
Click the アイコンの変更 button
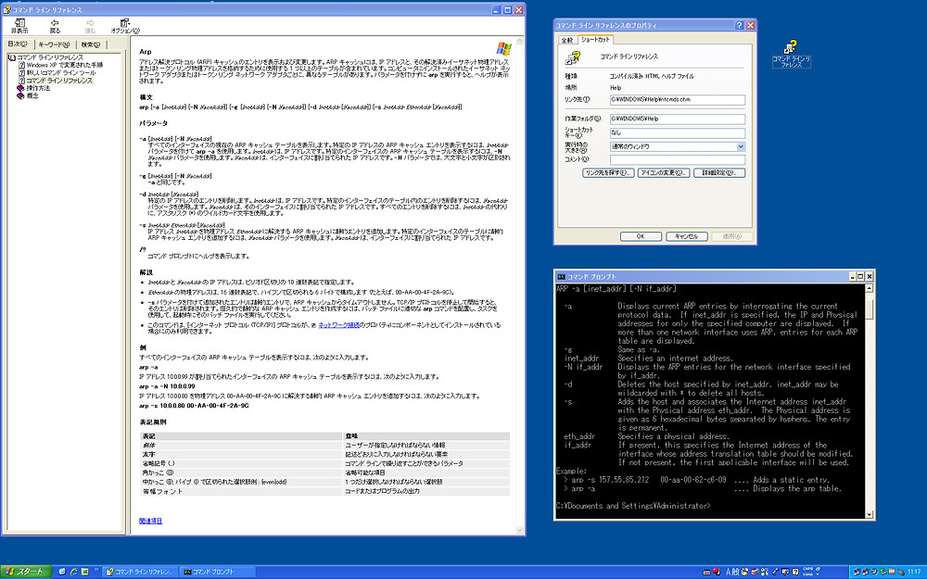[664, 173]
